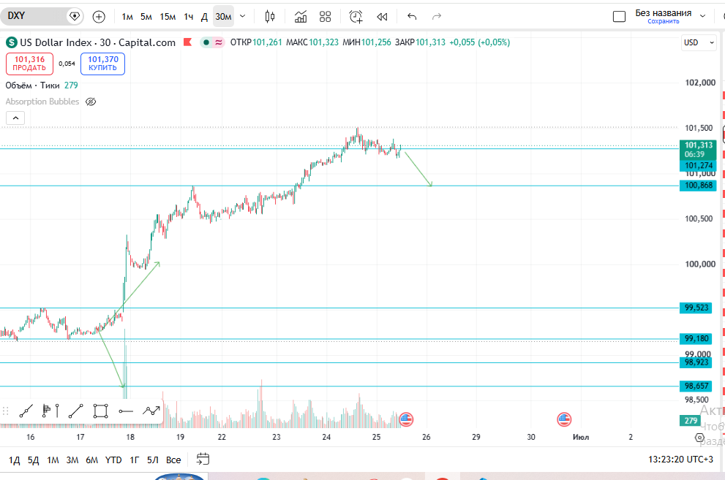Set the date range to 5Д

(34, 460)
